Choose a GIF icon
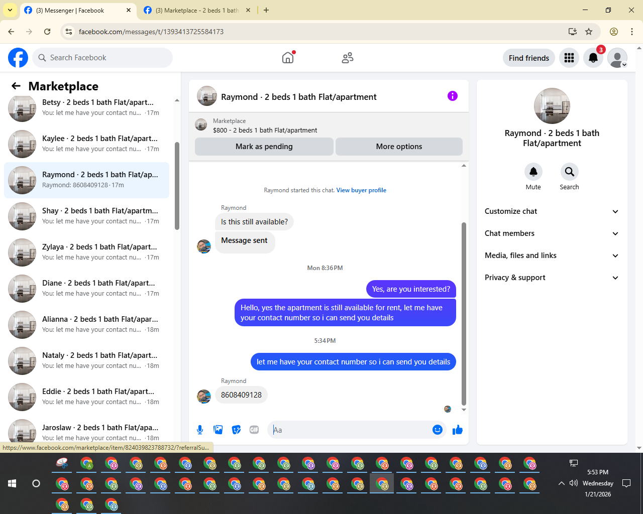 (x=254, y=430)
